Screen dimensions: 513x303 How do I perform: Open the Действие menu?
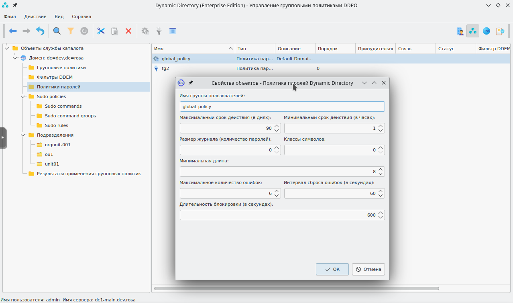35,16
